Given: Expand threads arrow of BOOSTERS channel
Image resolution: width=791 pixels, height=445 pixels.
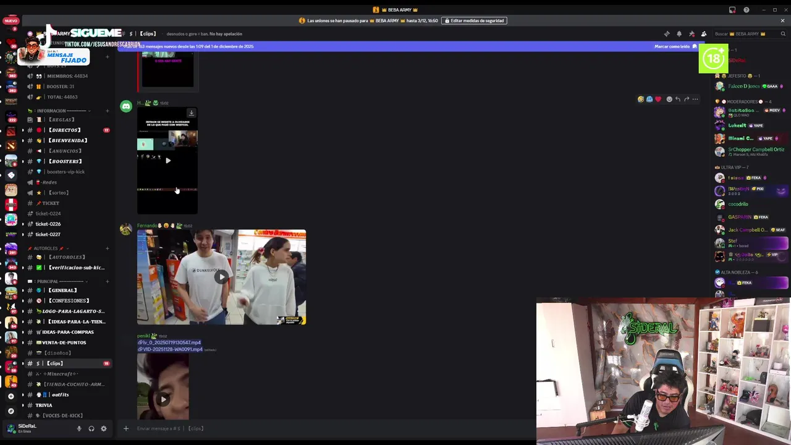Looking at the screenshot, I should [x=23, y=161].
